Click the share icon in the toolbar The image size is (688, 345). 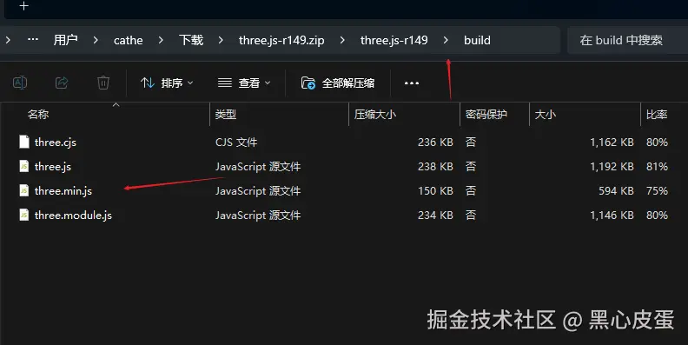coord(62,83)
